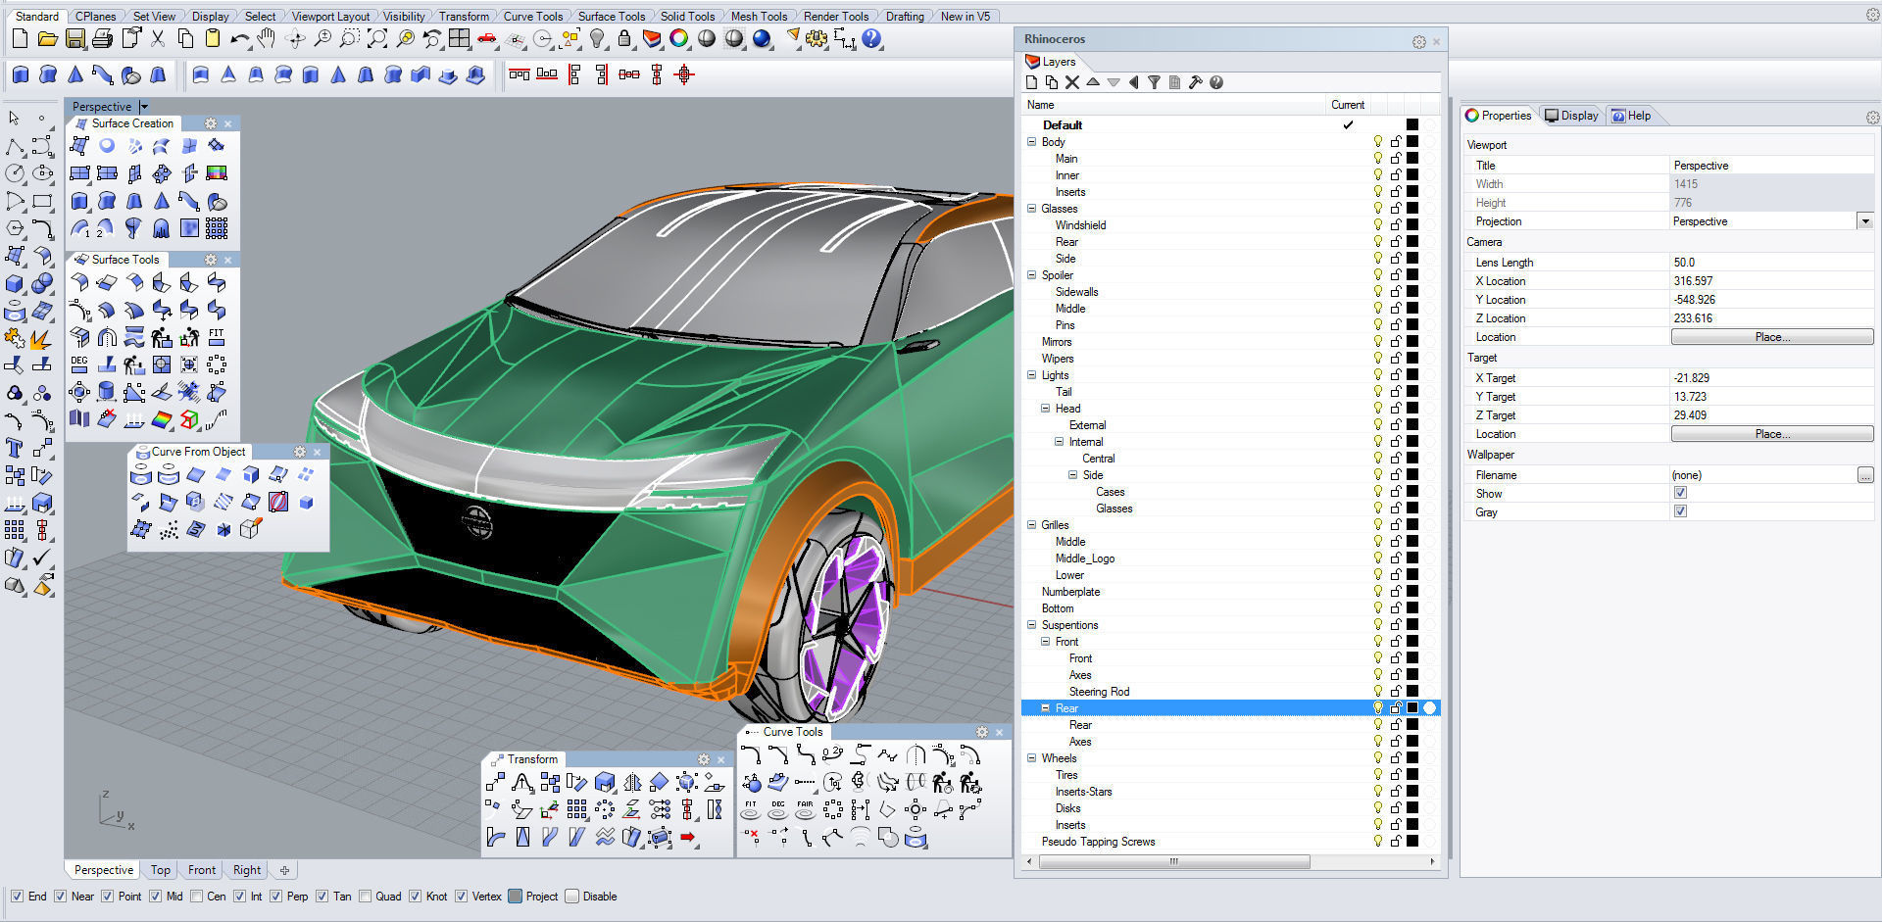Enable the Disable snap option

click(x=570, y=896)
